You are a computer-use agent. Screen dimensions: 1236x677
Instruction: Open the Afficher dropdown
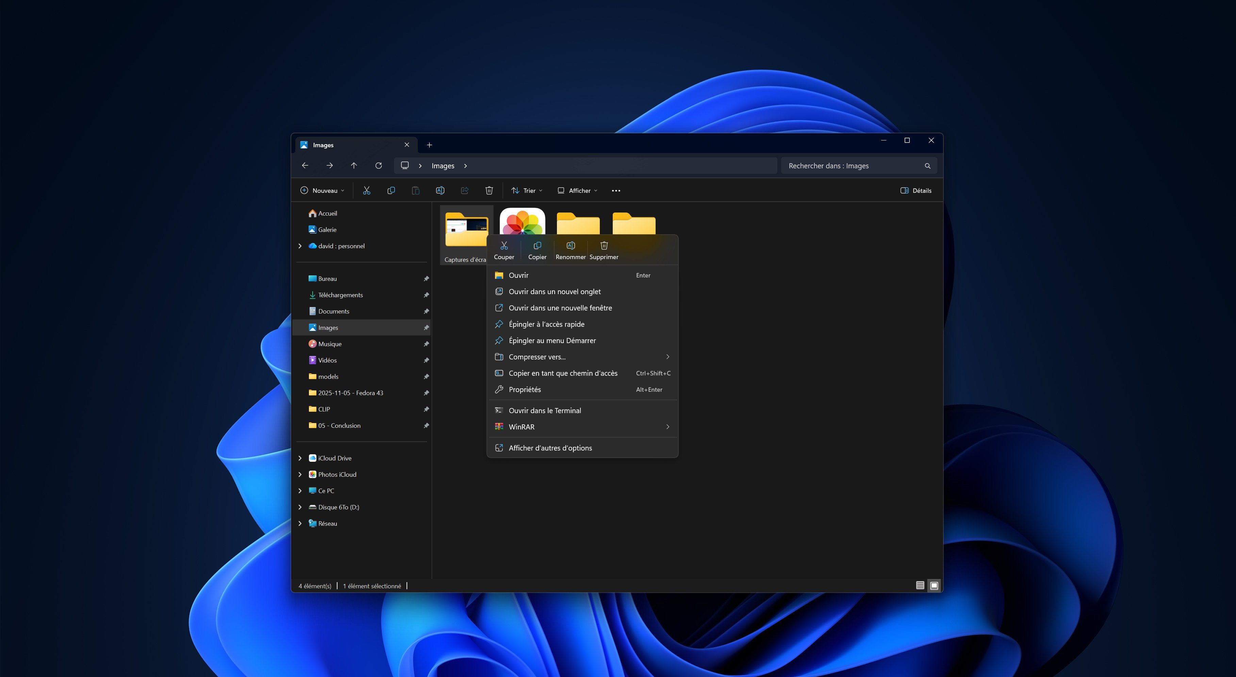pos(577,190)
